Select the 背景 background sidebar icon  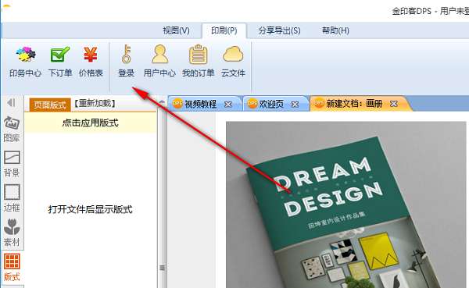click(12, 164)
